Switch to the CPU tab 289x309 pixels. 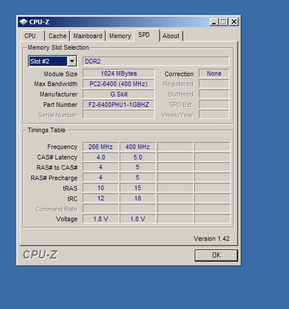pyautogui.click(x=32, y=36)
